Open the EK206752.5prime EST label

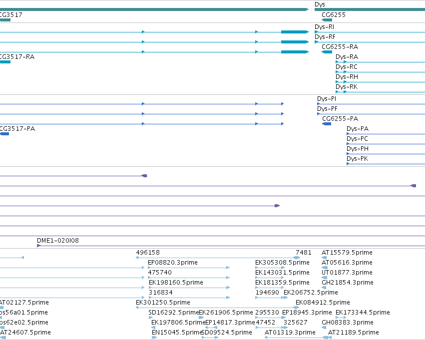coord(311,293)
